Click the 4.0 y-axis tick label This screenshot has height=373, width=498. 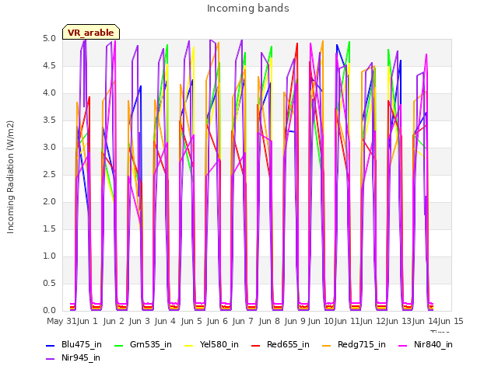tap(49, 93)
